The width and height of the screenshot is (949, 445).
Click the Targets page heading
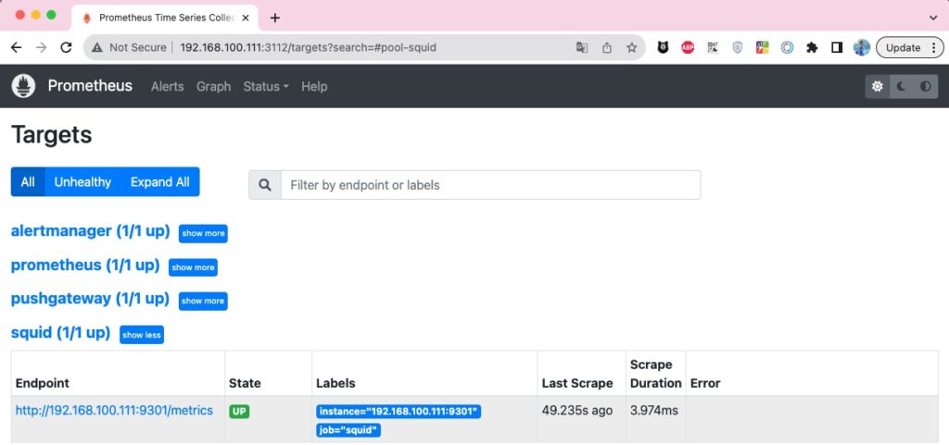(52, 135)
